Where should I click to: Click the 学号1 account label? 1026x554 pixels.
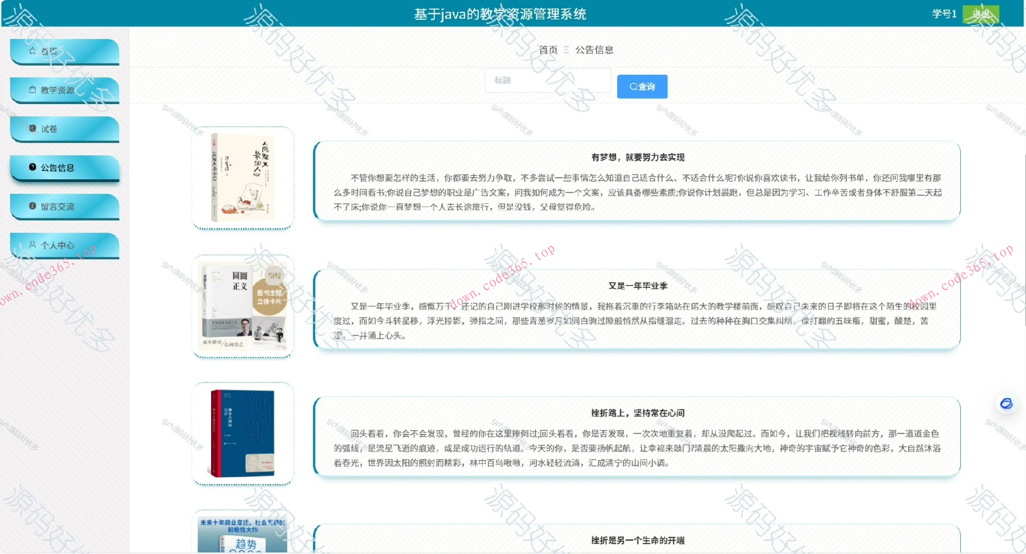944,14
